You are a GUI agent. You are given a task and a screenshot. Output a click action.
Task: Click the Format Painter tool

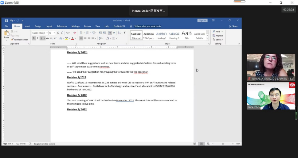(x=19, y=40)
